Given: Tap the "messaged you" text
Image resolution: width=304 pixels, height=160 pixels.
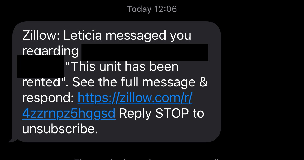Looking at the screenshot, I should 148,35.
